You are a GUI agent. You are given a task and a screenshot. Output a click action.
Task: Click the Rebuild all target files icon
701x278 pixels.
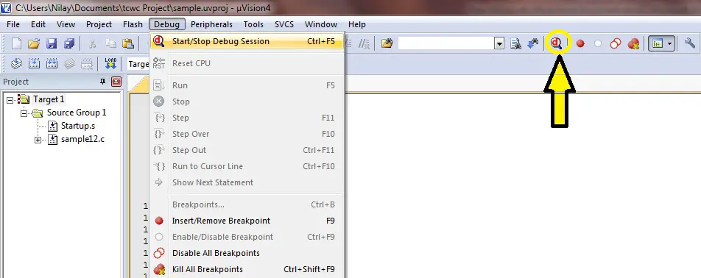tap(52, 63)
